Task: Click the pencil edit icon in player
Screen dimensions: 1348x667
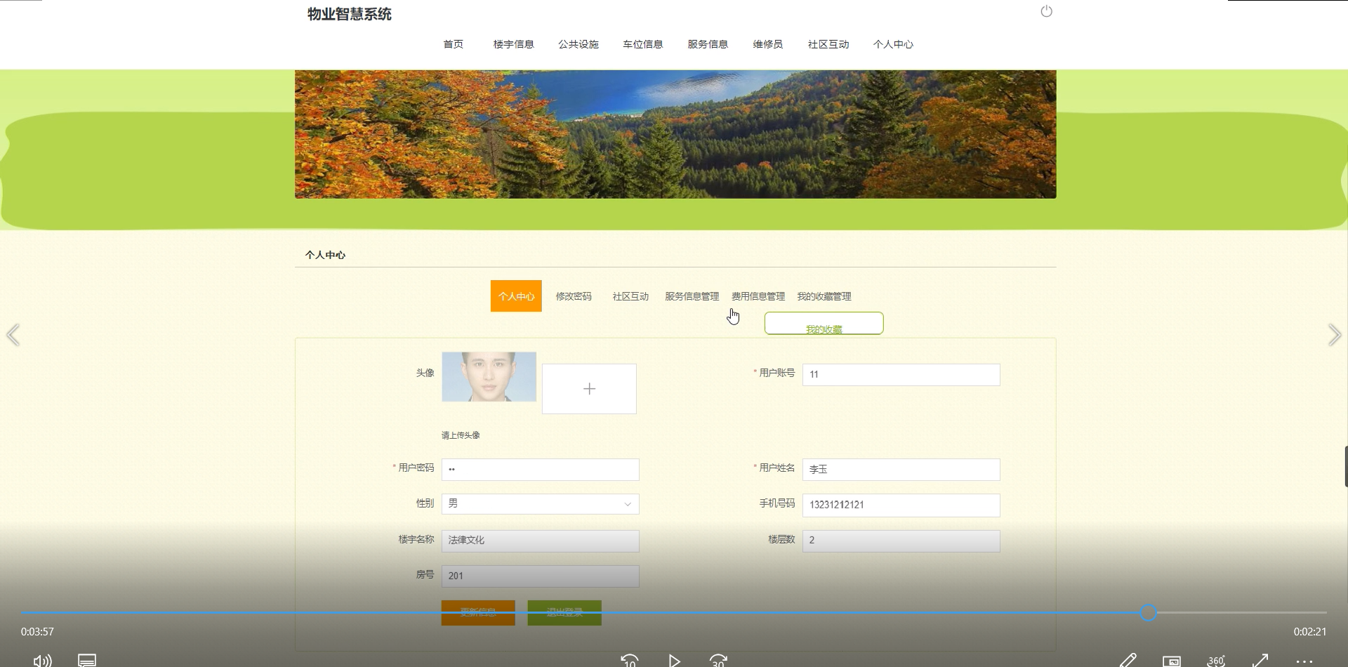Action: pyautogui.click(x=1128, y=661)
